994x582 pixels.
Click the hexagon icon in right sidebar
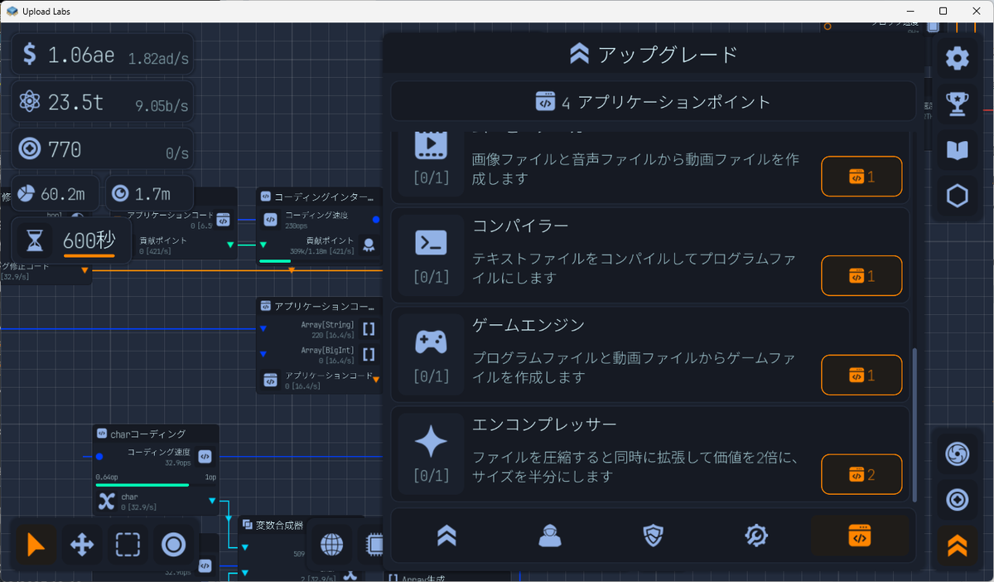coord(957,196)
